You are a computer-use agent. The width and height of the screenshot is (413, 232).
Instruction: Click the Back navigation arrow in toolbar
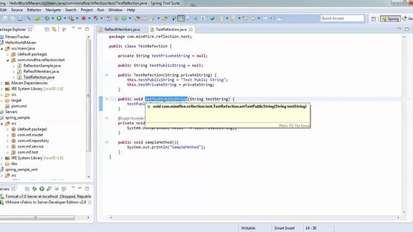(x=253, y=18)
